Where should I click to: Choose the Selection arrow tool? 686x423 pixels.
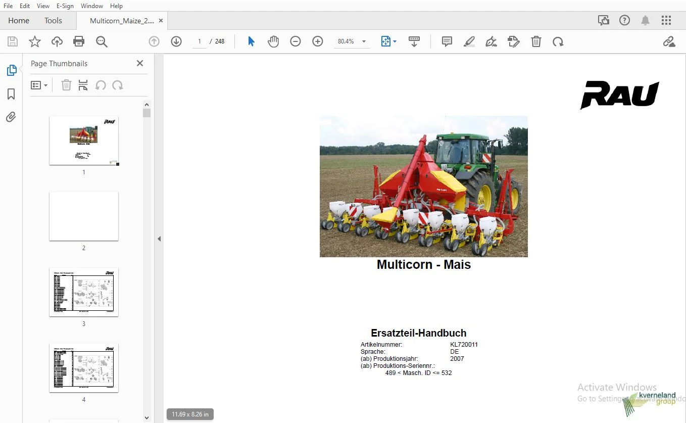(x=251, y=41)
